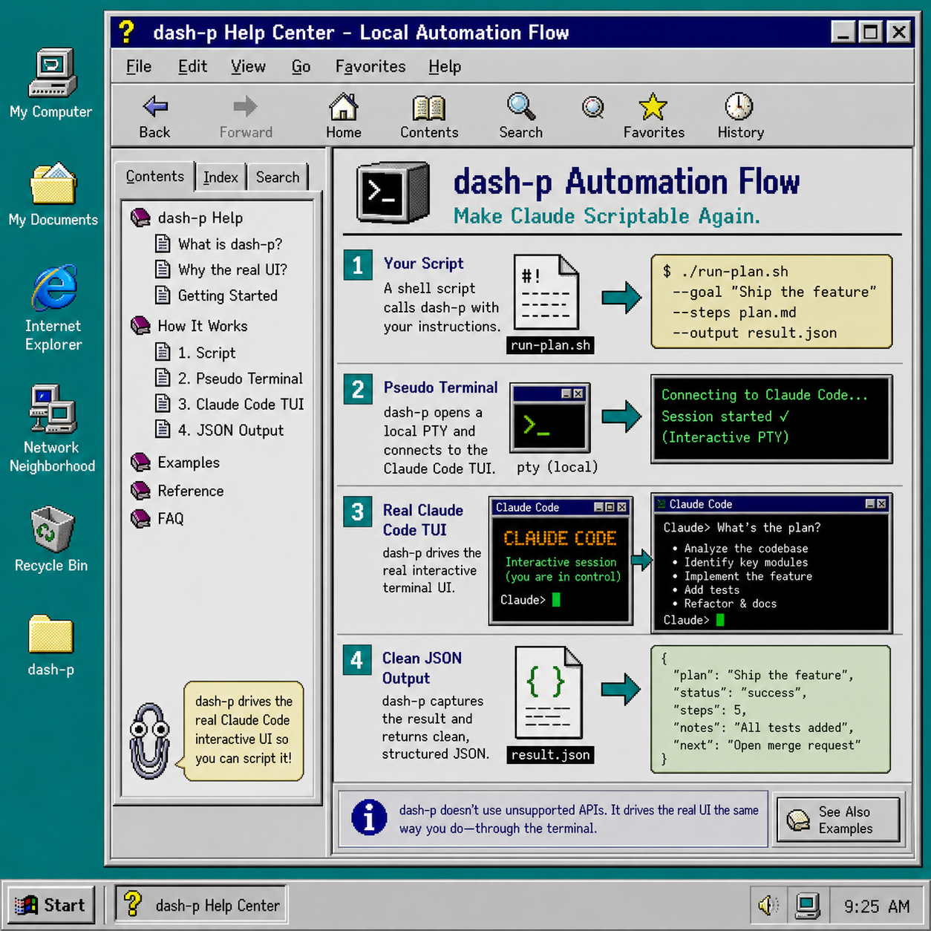The width and height of the screenshot is (931, 931).
Task: Click the ./run-plan.sh command box
Action: [771, 301]
